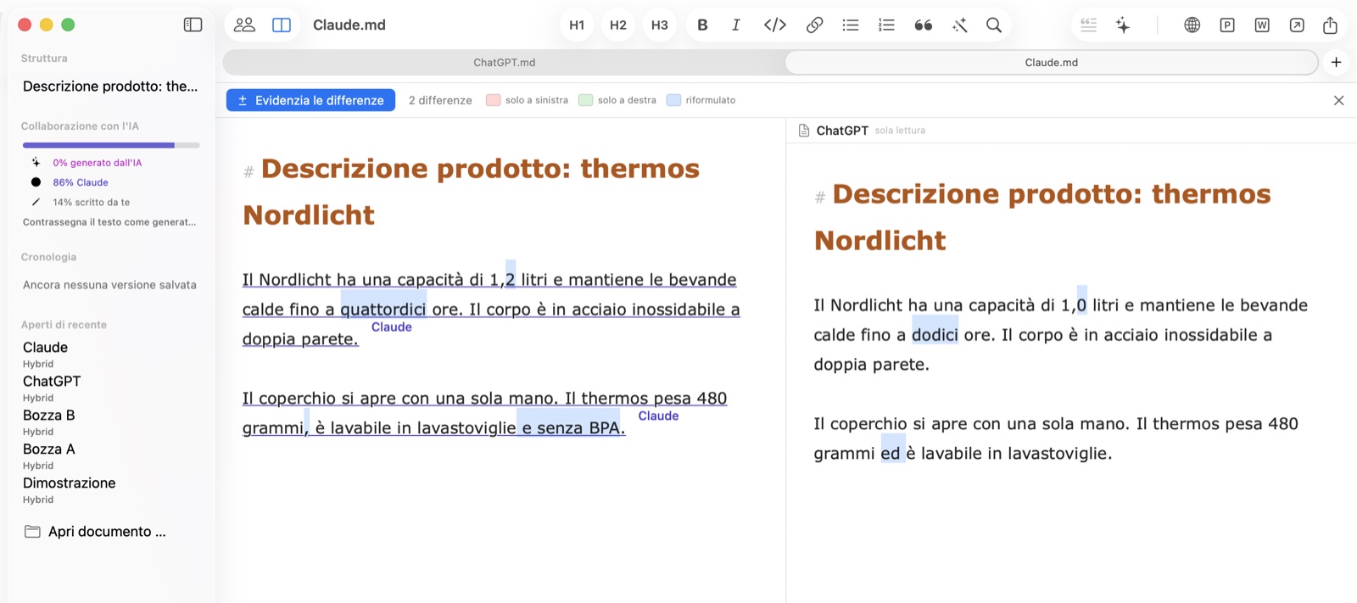
Task: Click highlighted word quattordici in left pane
Action: tap(383, 310)
